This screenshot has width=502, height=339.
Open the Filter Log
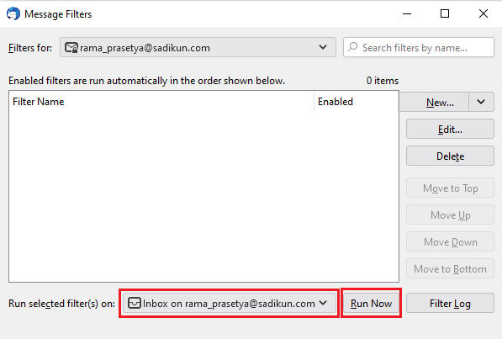pos(450,303)
